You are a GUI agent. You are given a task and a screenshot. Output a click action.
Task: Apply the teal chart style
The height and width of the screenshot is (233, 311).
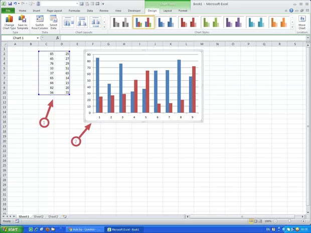(x=256, y=22)
